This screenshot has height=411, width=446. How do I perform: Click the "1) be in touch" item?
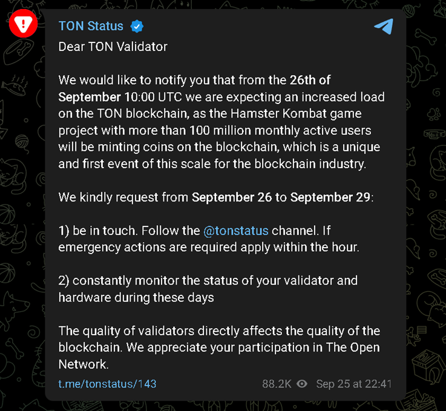(94, 231)
